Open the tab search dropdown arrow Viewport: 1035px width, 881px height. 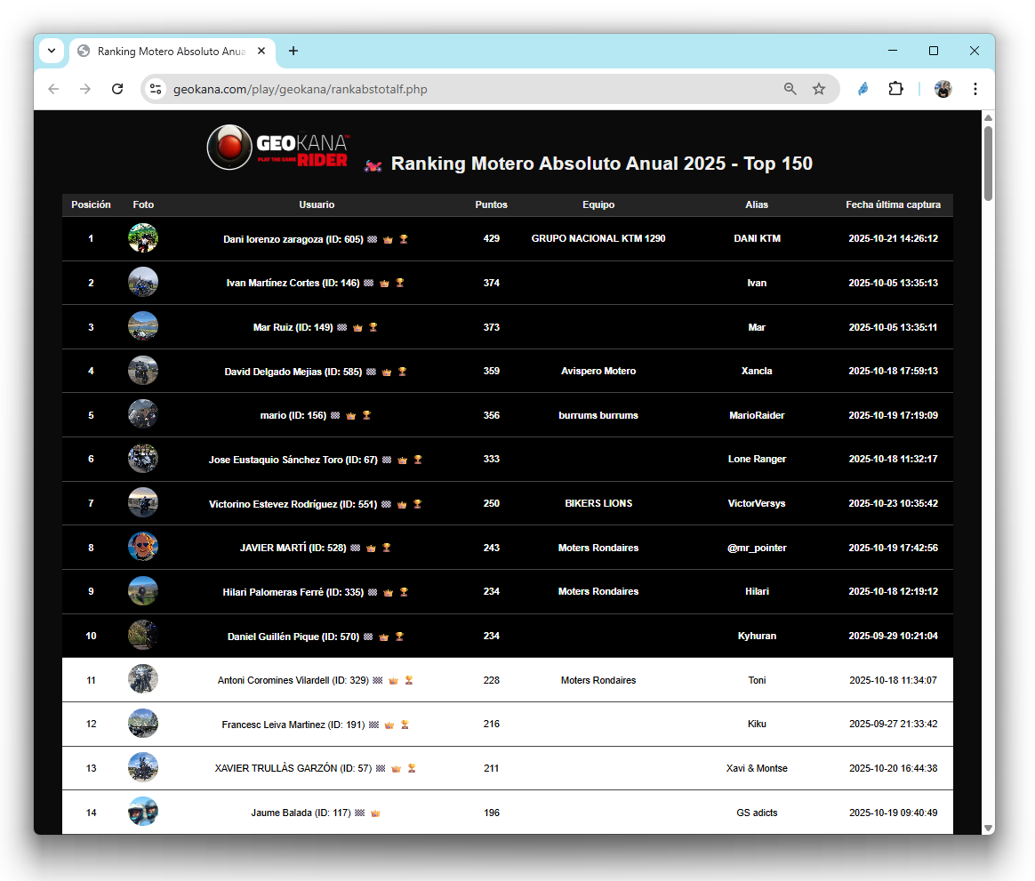tap(52, 51)
